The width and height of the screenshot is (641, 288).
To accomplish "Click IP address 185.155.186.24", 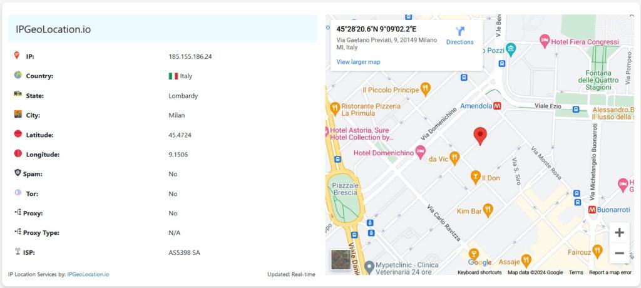I will (x=190, y=56).
